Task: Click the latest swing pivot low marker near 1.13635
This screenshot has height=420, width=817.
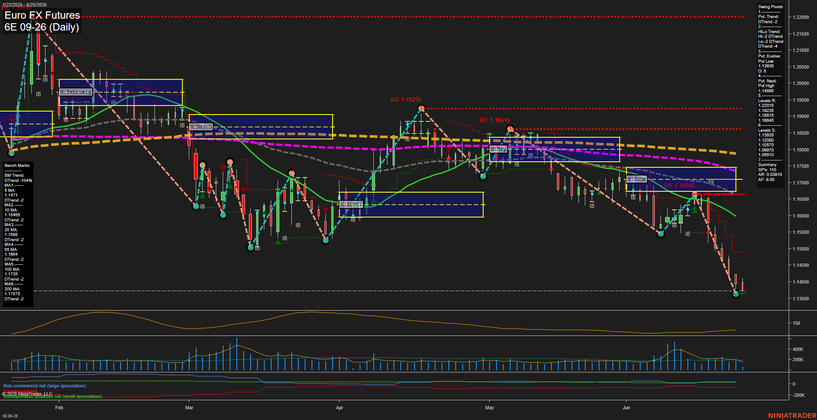Action: click(735, 294)
